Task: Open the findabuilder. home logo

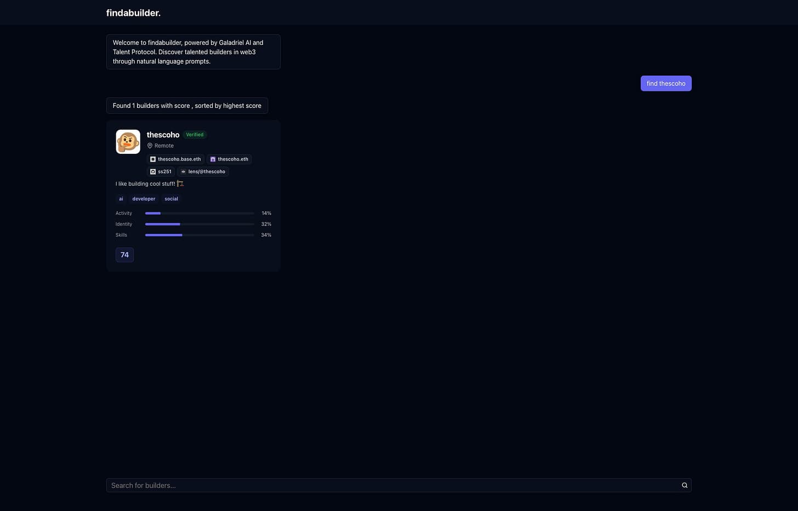Action: click(133, 13)
